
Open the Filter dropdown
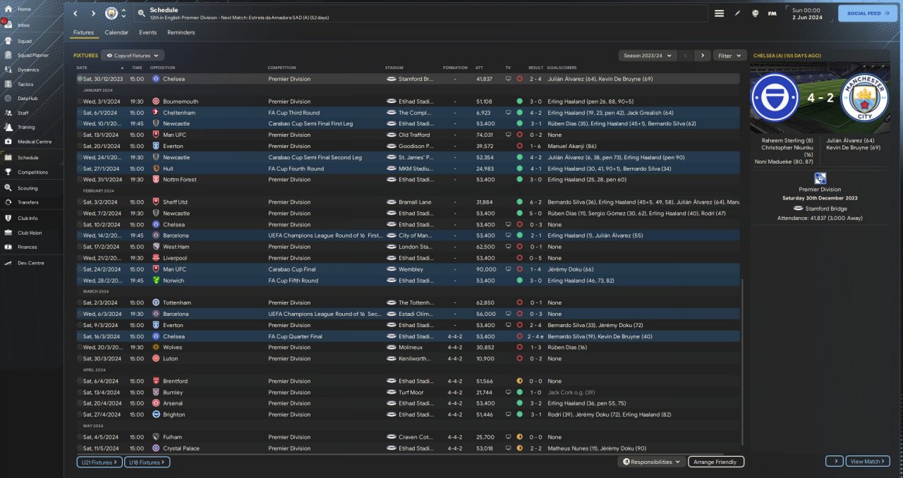point(729,55)
